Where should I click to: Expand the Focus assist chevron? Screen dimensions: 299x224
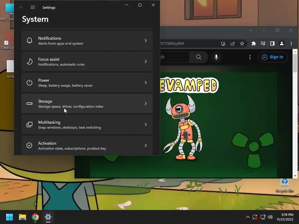(x=146, y=62)
